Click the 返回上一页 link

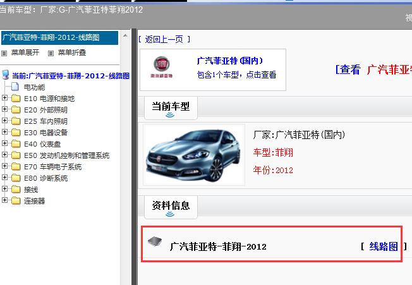click(x=164, y=39)
